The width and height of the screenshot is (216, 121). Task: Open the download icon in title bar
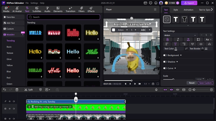[x=156, y=3]
